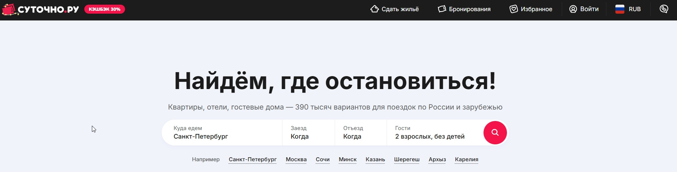Click the user profile icon beside Войти
Viewport: 677px width, 172px height.
click(x=573, y=9)
